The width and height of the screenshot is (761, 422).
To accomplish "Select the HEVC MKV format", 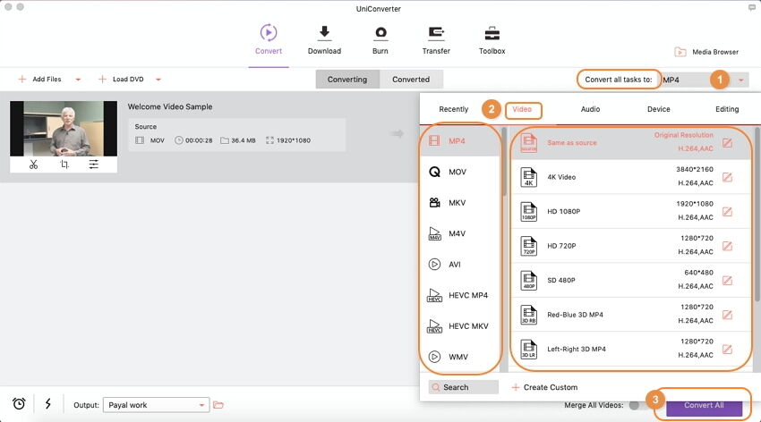I will pyautogui.click(x=459, y=326).
